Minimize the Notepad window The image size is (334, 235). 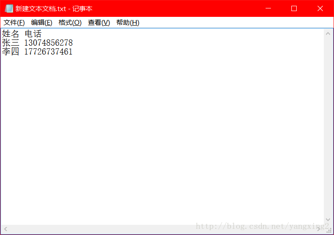coord(268,8)
